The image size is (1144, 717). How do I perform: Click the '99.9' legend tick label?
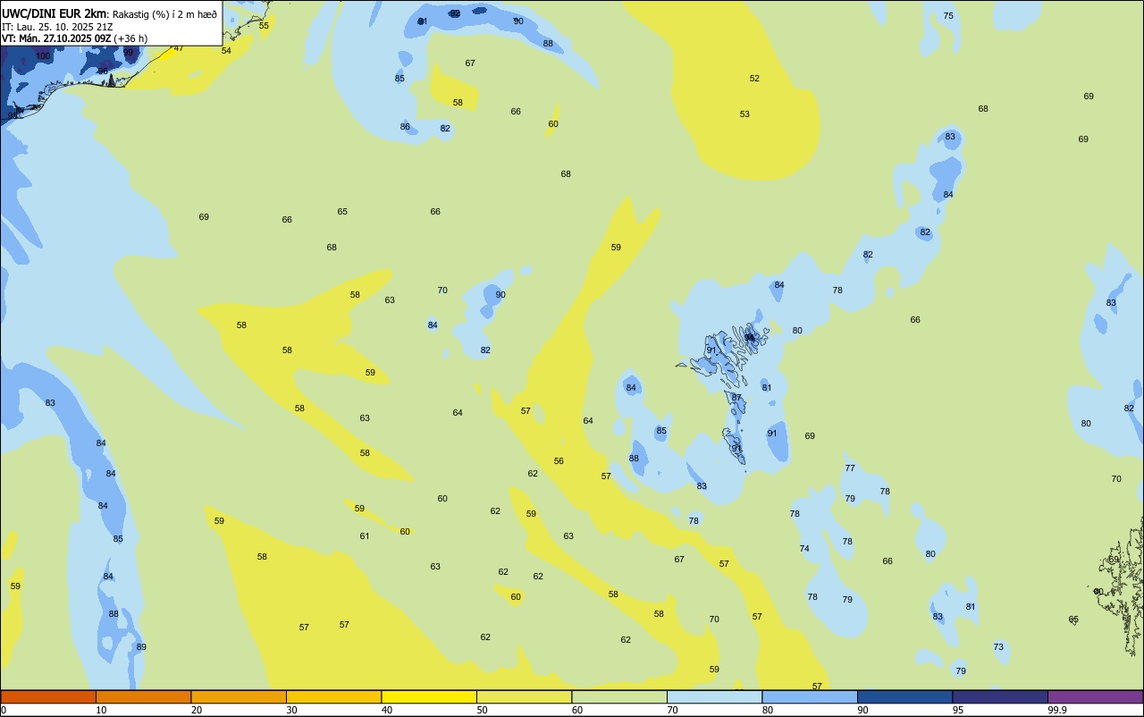(x=1057, y=710)
